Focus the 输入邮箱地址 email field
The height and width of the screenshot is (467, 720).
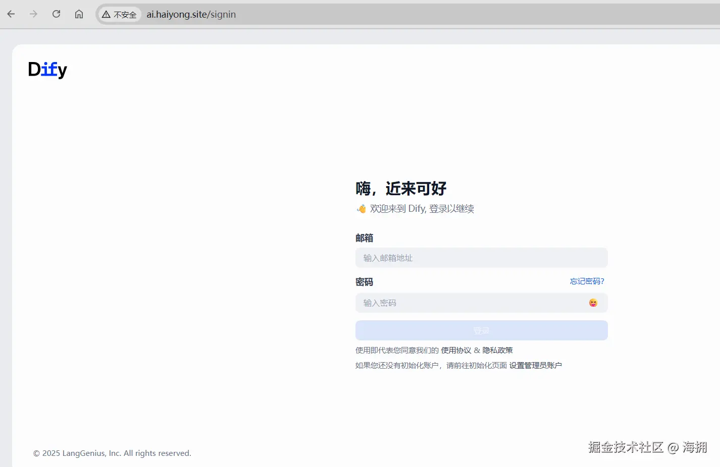481,258
